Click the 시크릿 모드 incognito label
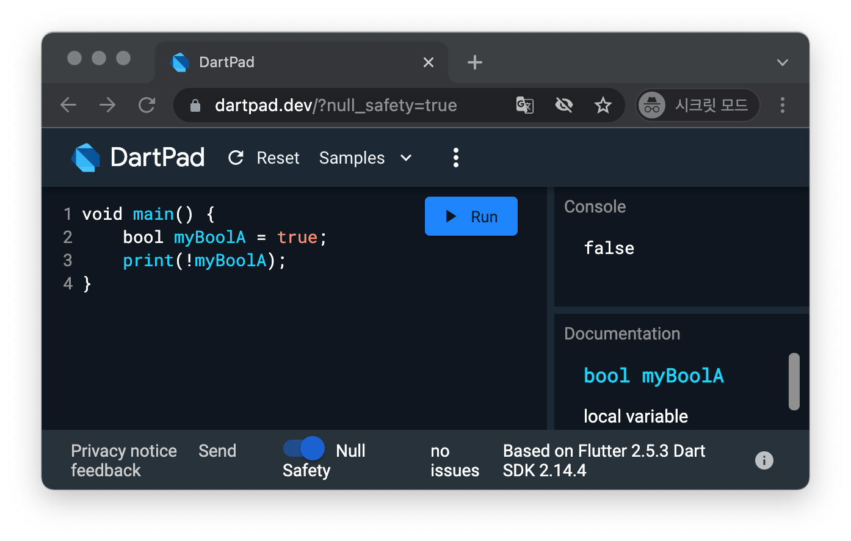Screen dimensions: 851x541 coord(711,105)
